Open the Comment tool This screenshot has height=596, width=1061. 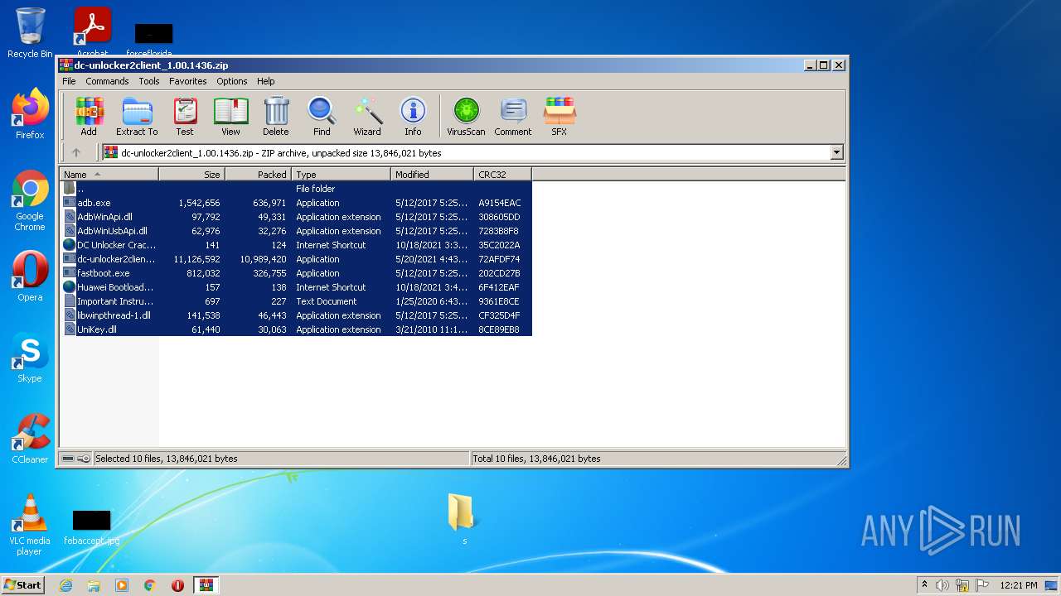pos(513,116)
